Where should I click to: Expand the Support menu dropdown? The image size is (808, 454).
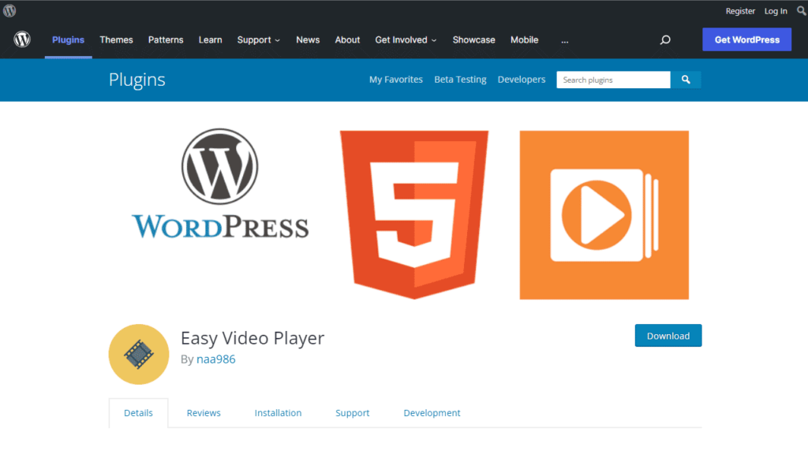tap(259, 39)
